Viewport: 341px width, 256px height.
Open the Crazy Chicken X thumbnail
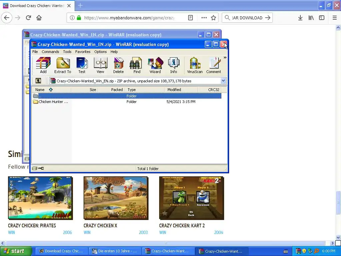[x=116, y=198]
